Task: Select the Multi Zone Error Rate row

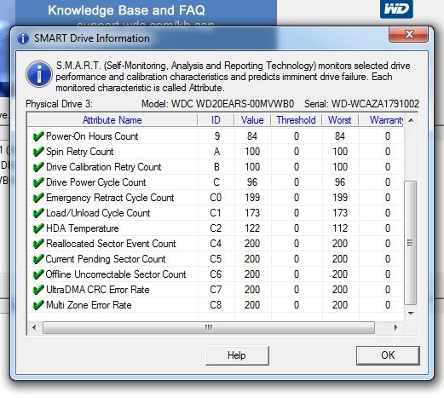Action: point(216,305)
